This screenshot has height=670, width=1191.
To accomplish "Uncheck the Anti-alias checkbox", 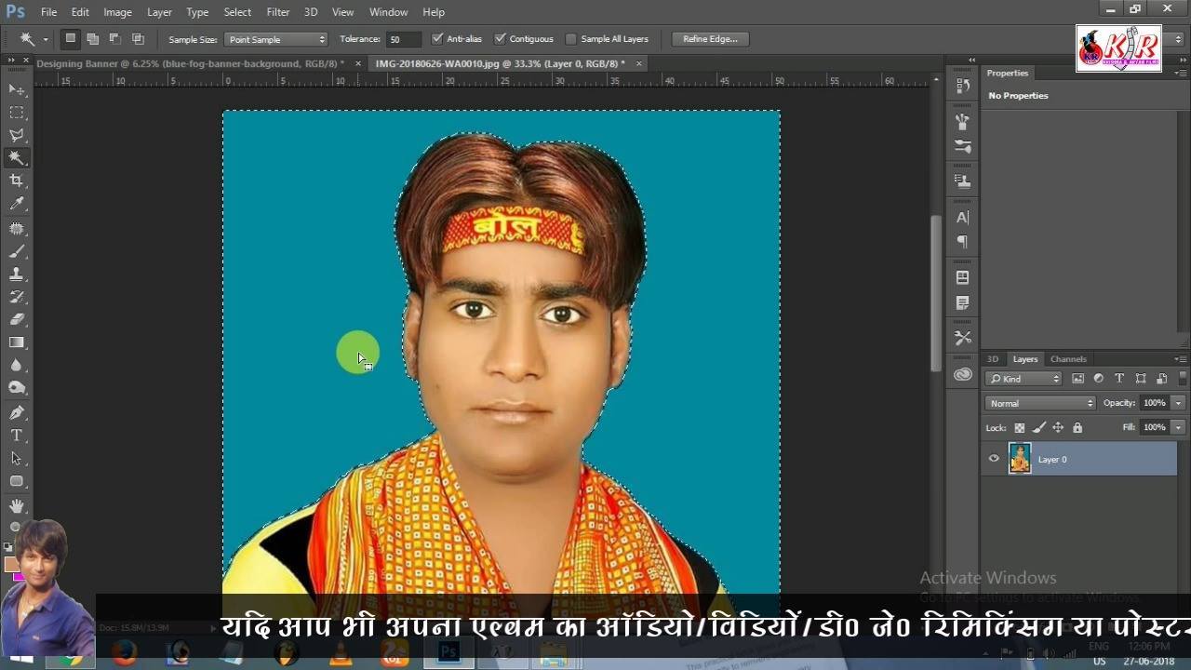I will coord(438,39).
